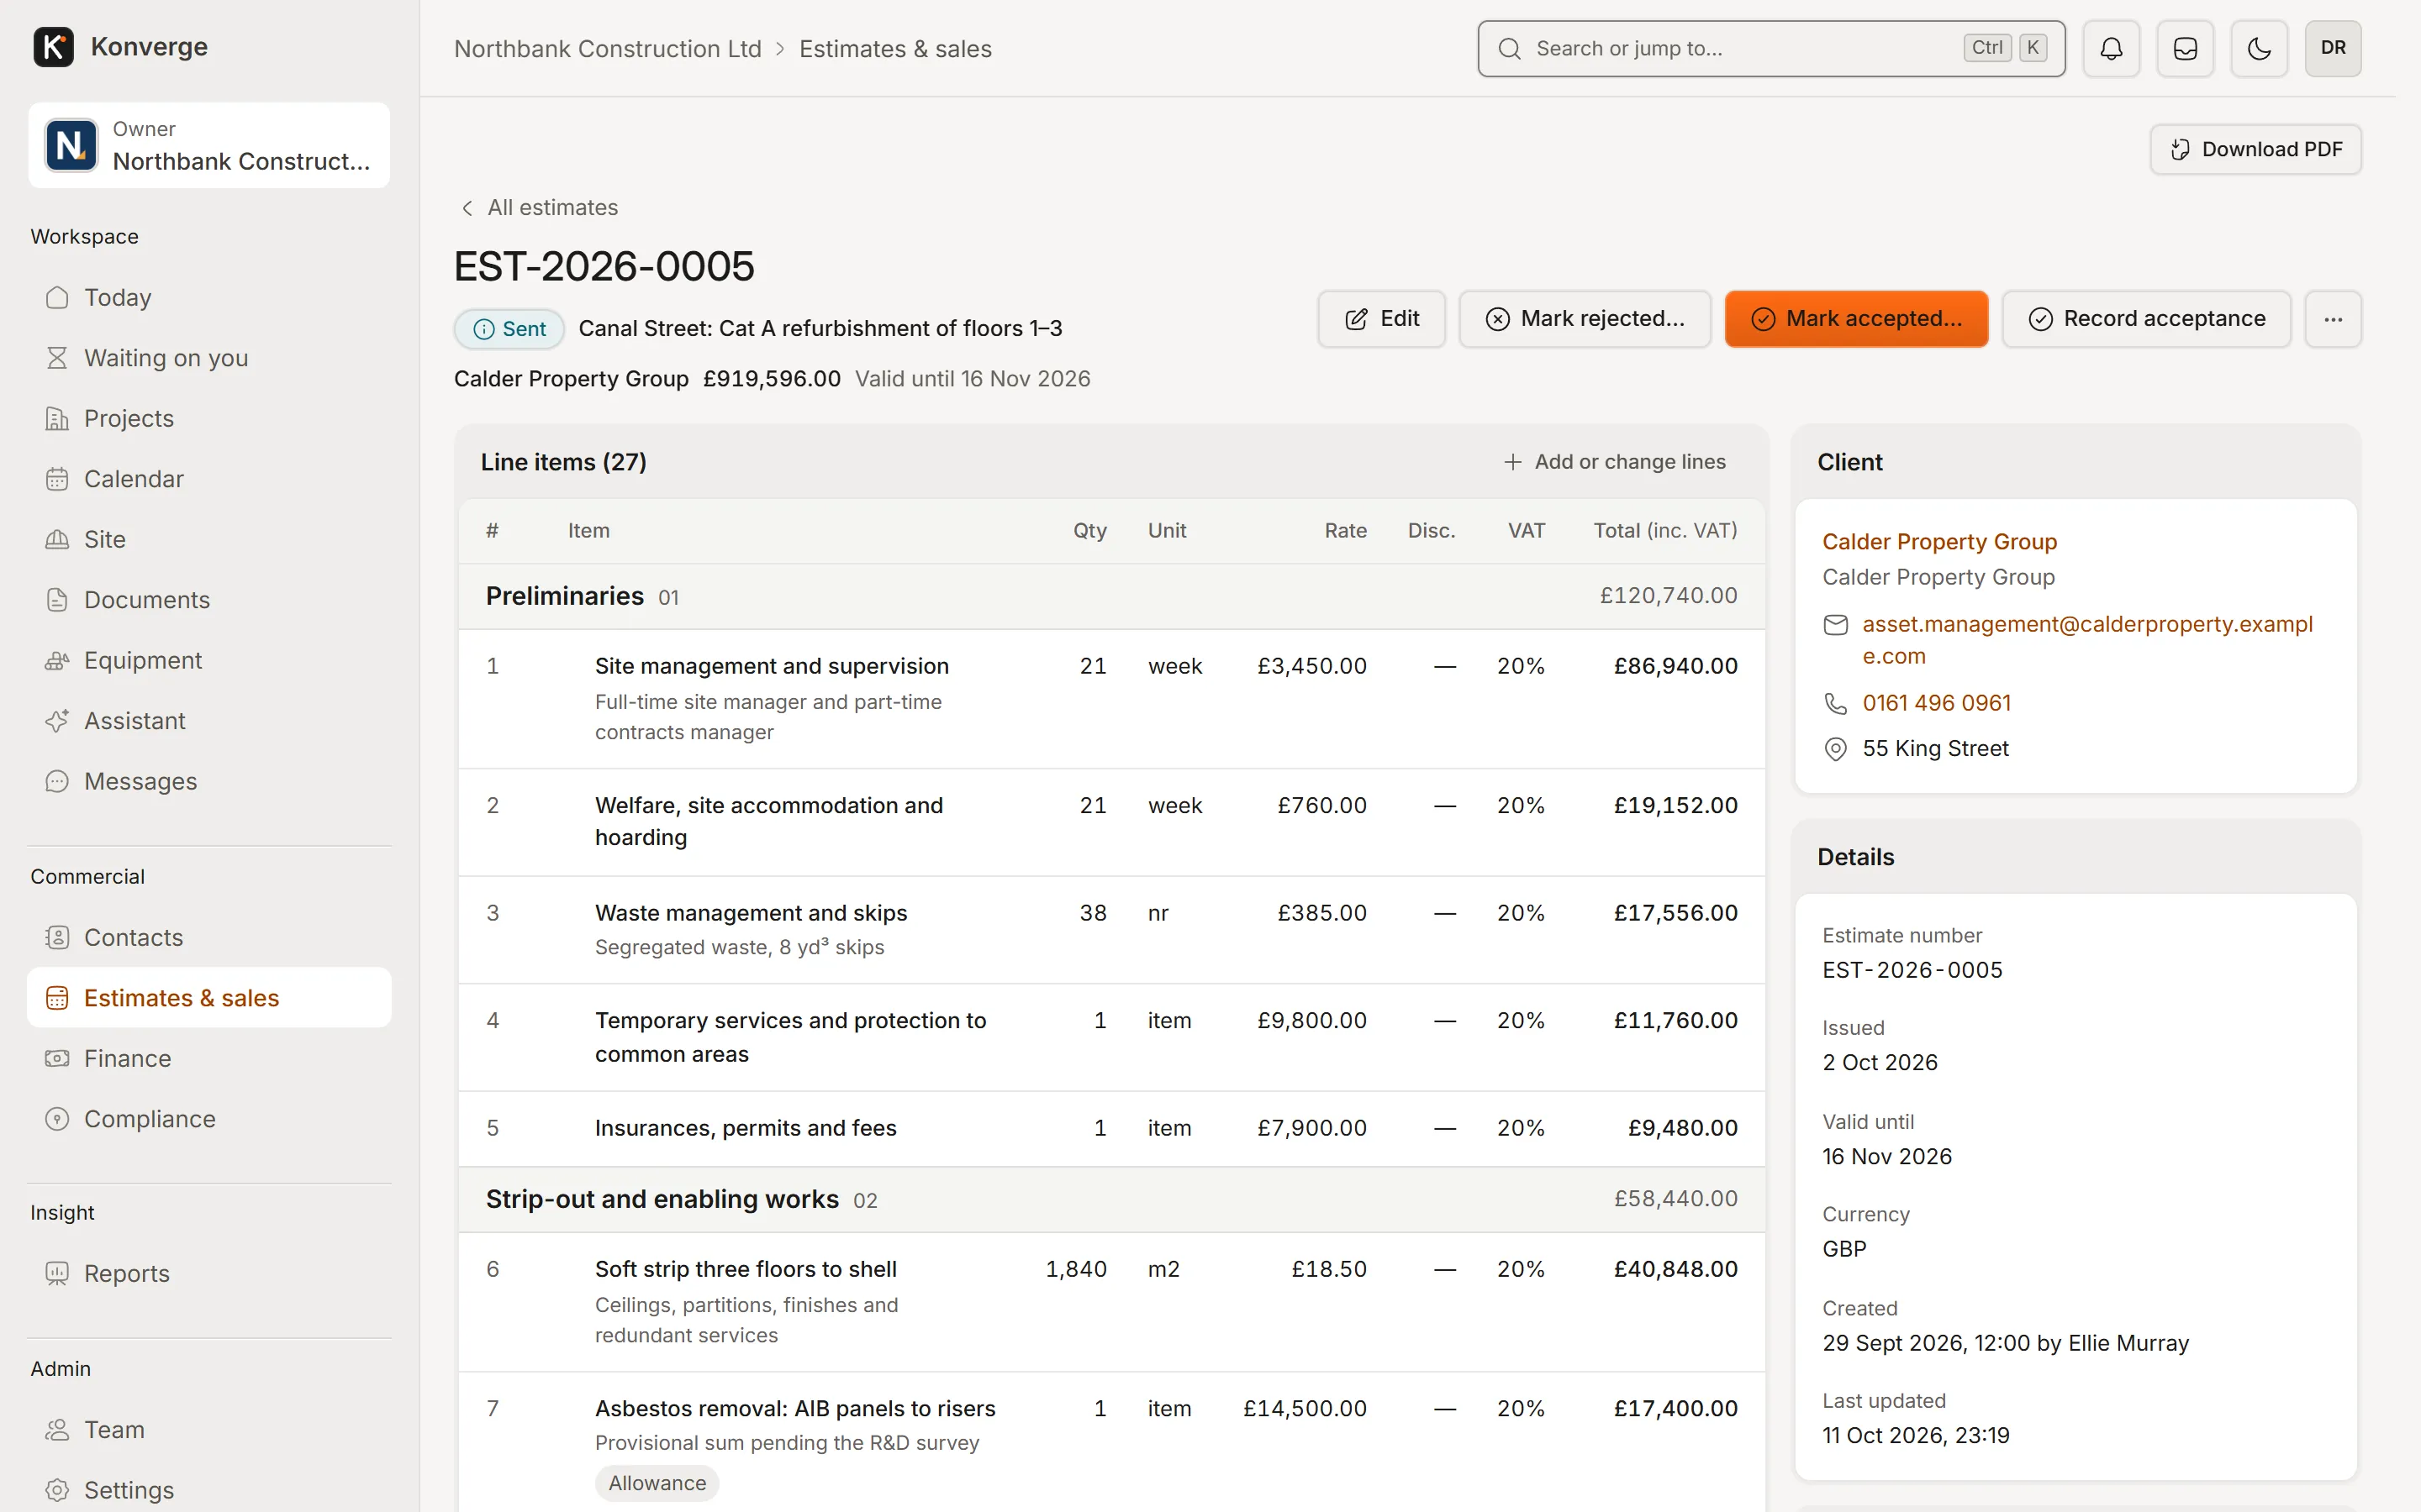Select Estimates & sales sidebar item

click(x=209, y=998)
